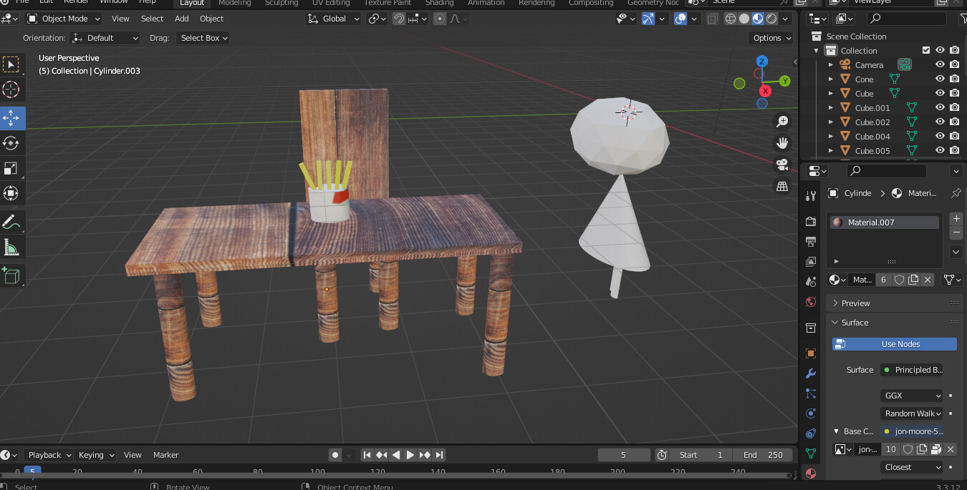Viewport: 967px width, 490px height.
Task: Open the Tool properties tab
Action: [811, 196]
